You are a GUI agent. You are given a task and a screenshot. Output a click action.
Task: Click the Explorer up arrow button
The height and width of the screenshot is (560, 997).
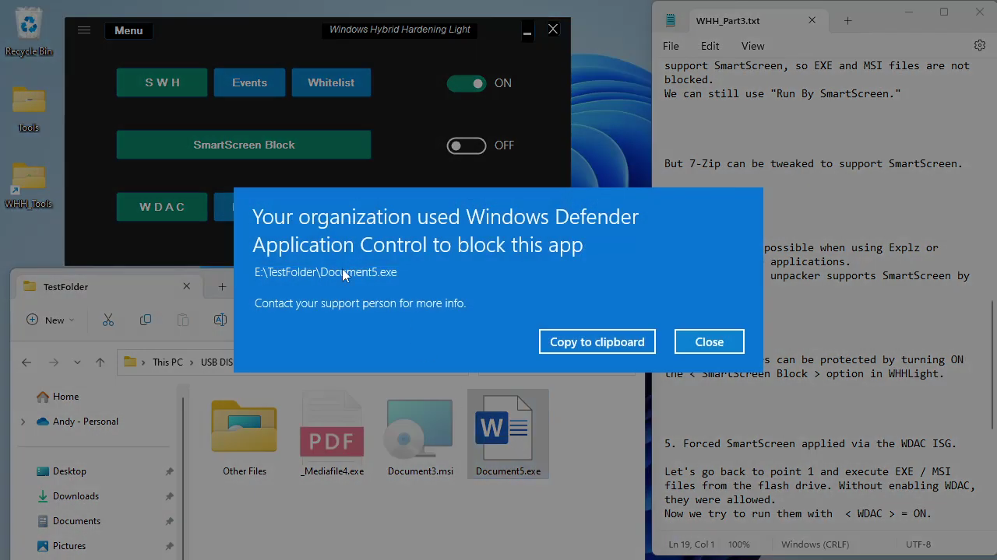pos(100,362)
